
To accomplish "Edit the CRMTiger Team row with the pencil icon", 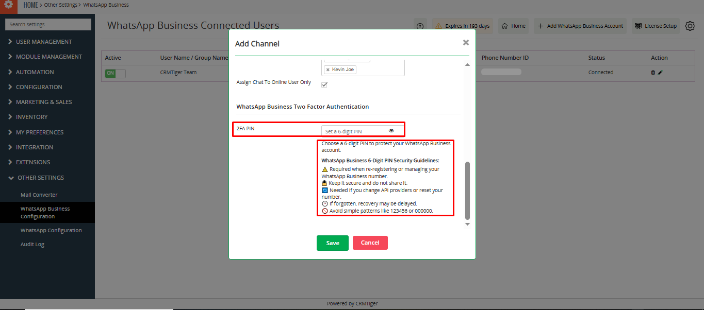I will click(660, 73).
